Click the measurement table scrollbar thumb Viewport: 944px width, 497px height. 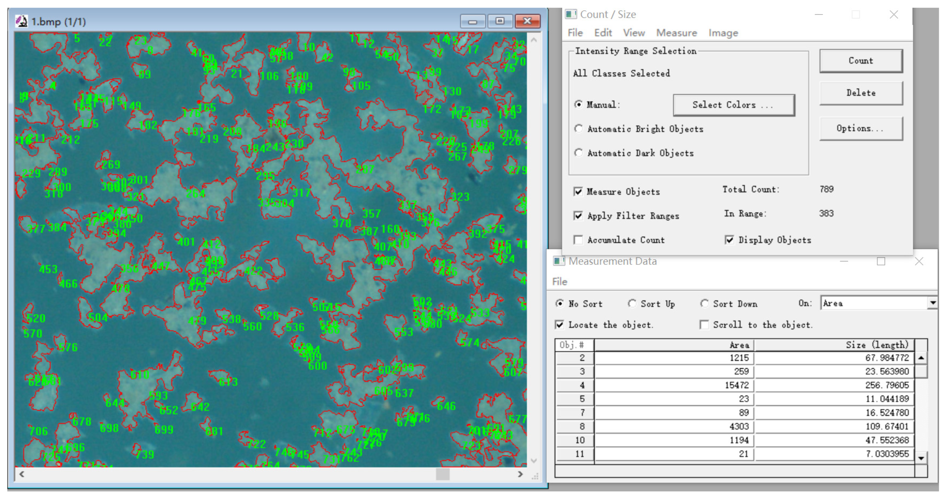point(921,371)
